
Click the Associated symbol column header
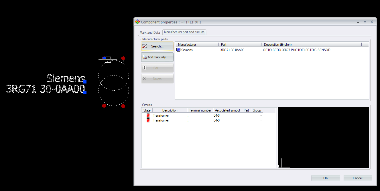click(x=227, y=110)
